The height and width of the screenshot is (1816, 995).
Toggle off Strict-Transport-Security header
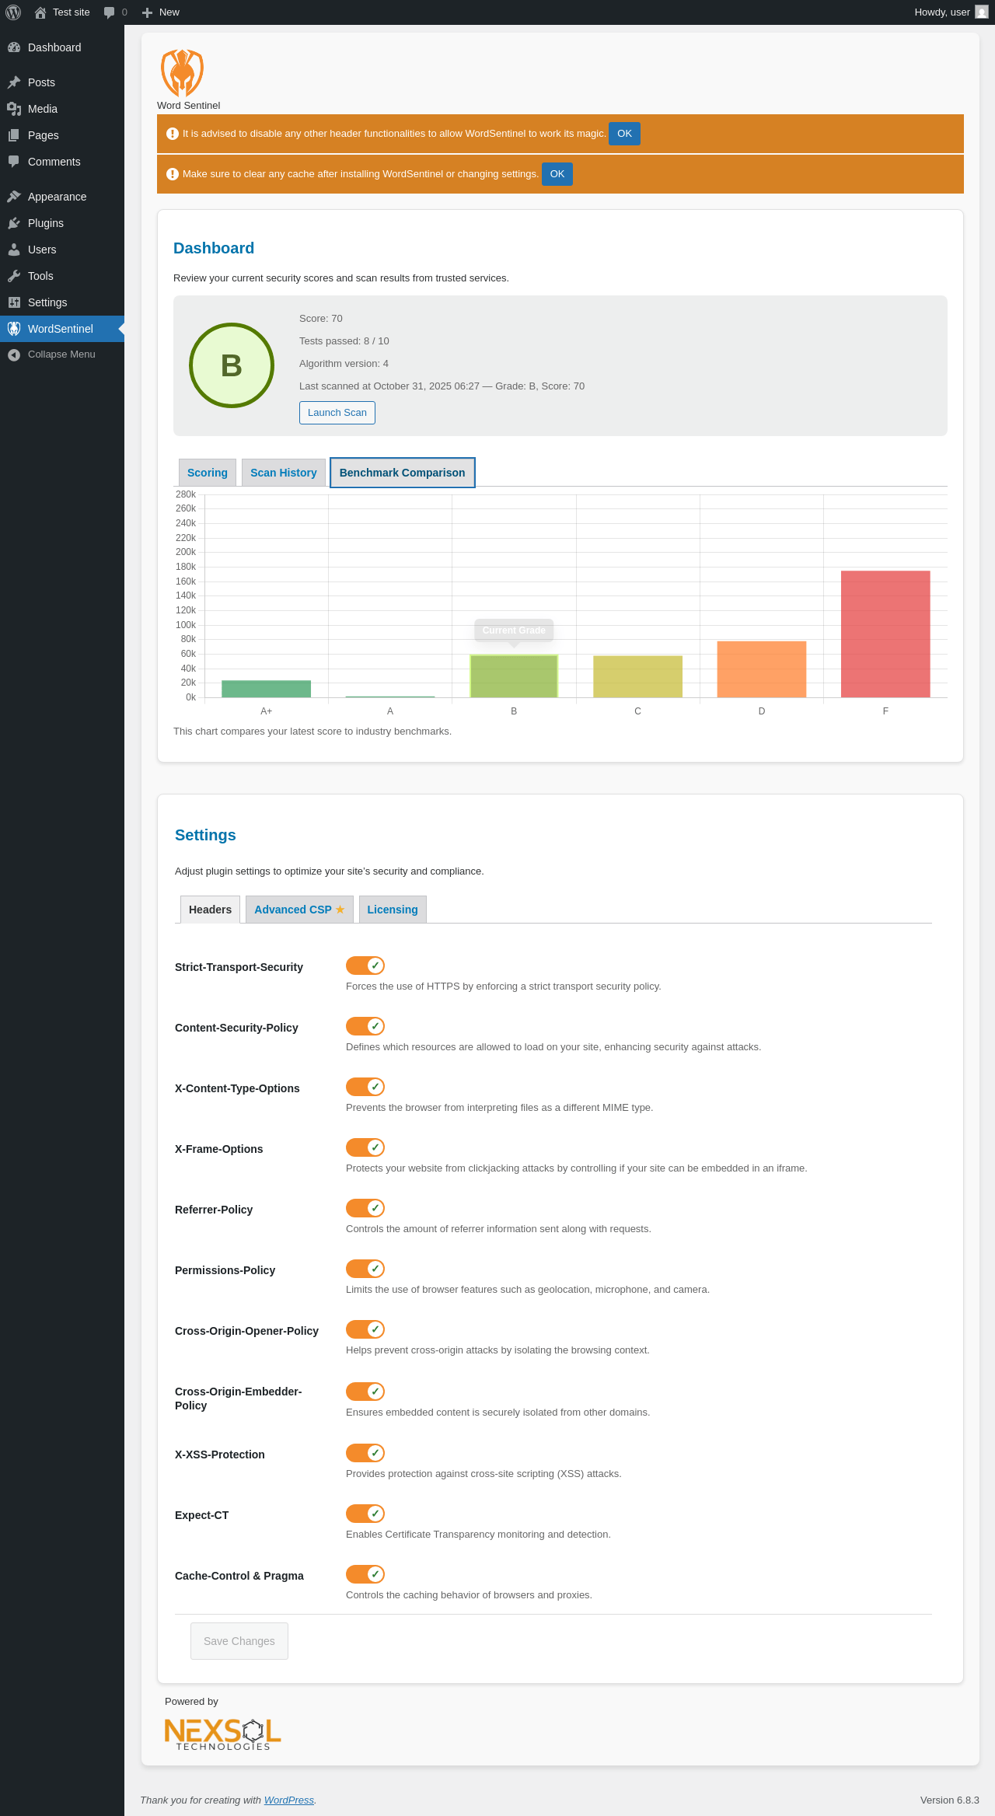click(365, 966)
